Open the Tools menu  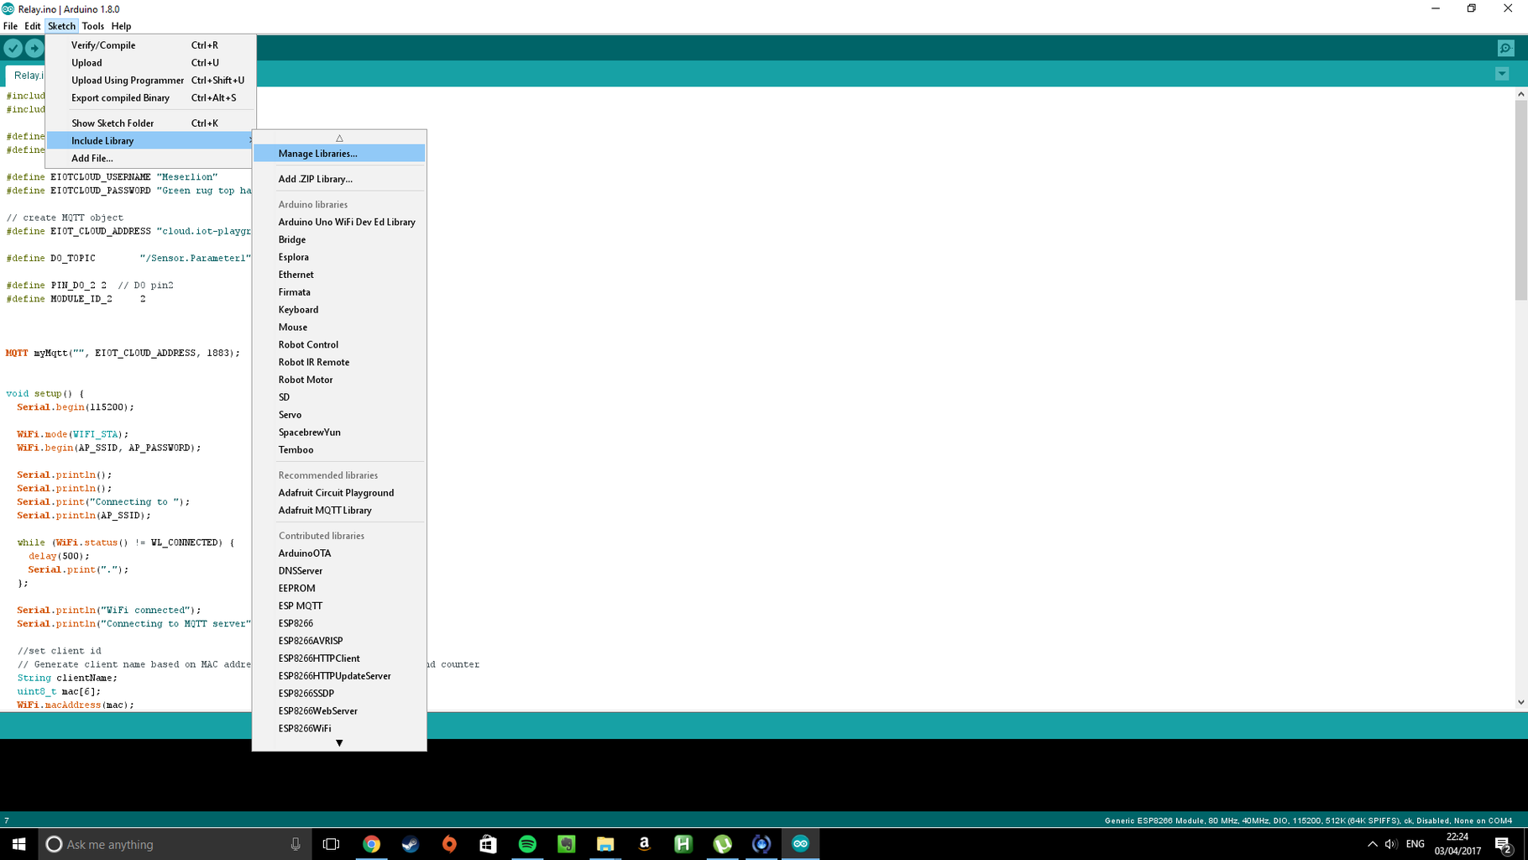pyautogui.click(x=93, y=26)
